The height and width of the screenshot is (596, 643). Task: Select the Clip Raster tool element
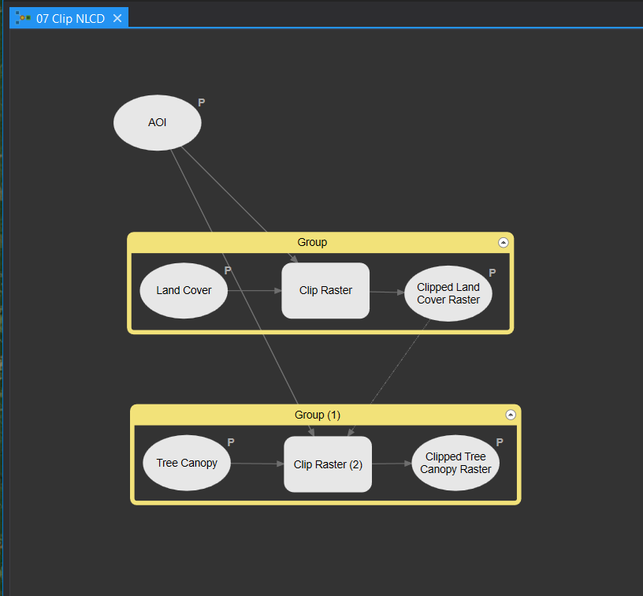tap(325, 290)
